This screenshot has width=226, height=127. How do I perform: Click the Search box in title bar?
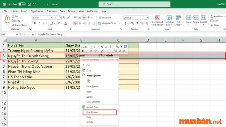pyautogui.click(x=134, y=4)
